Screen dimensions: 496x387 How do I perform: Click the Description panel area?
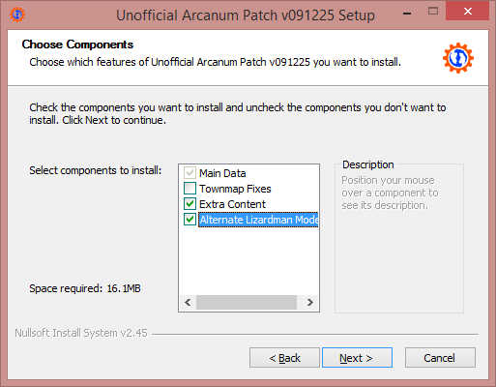pos(399,238)
